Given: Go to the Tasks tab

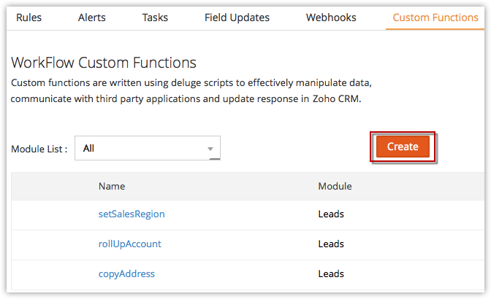Looking at the screenshot, I should point(155,18).
